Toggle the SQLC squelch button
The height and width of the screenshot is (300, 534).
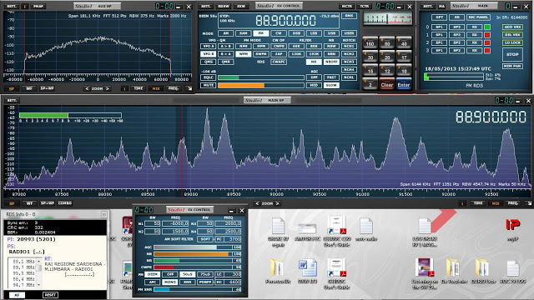pos(208,77)
